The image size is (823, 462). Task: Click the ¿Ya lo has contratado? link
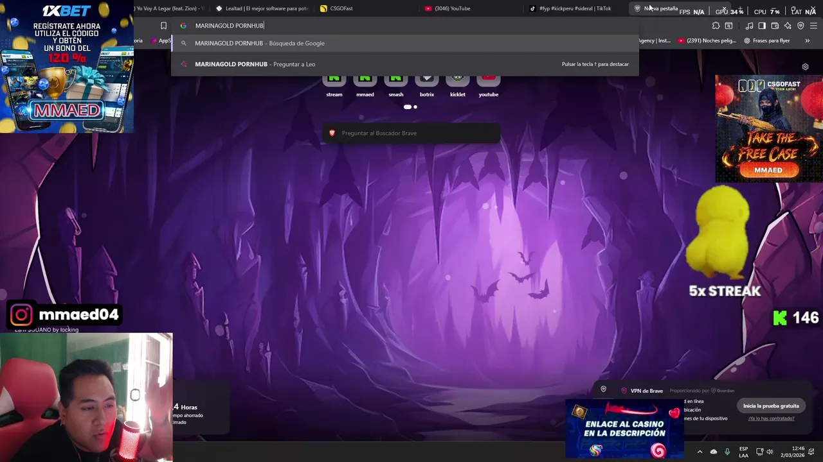coord(771,418)
